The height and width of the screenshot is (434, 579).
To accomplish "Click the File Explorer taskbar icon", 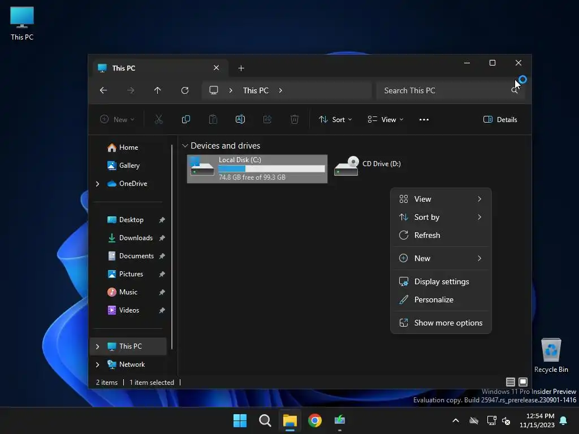I will coord(290,420).
